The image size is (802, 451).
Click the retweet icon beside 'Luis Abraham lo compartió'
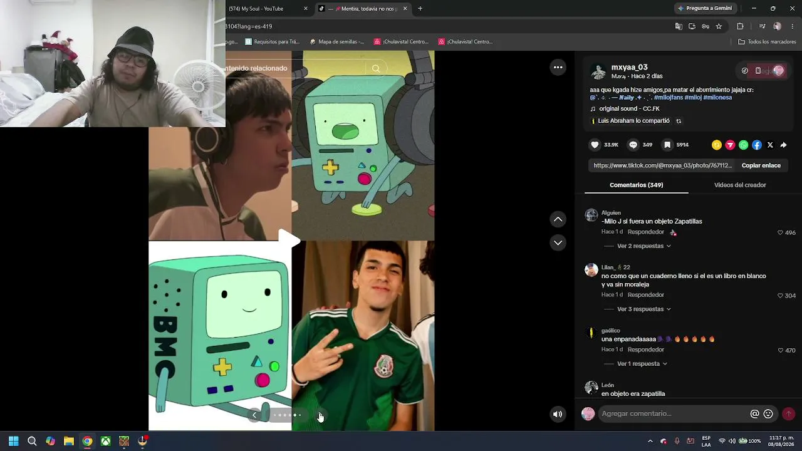(678, 121)
